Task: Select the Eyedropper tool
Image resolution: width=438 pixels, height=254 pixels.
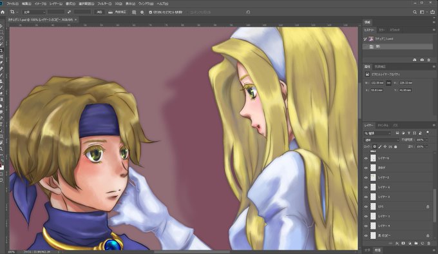Action: point(1,63)
